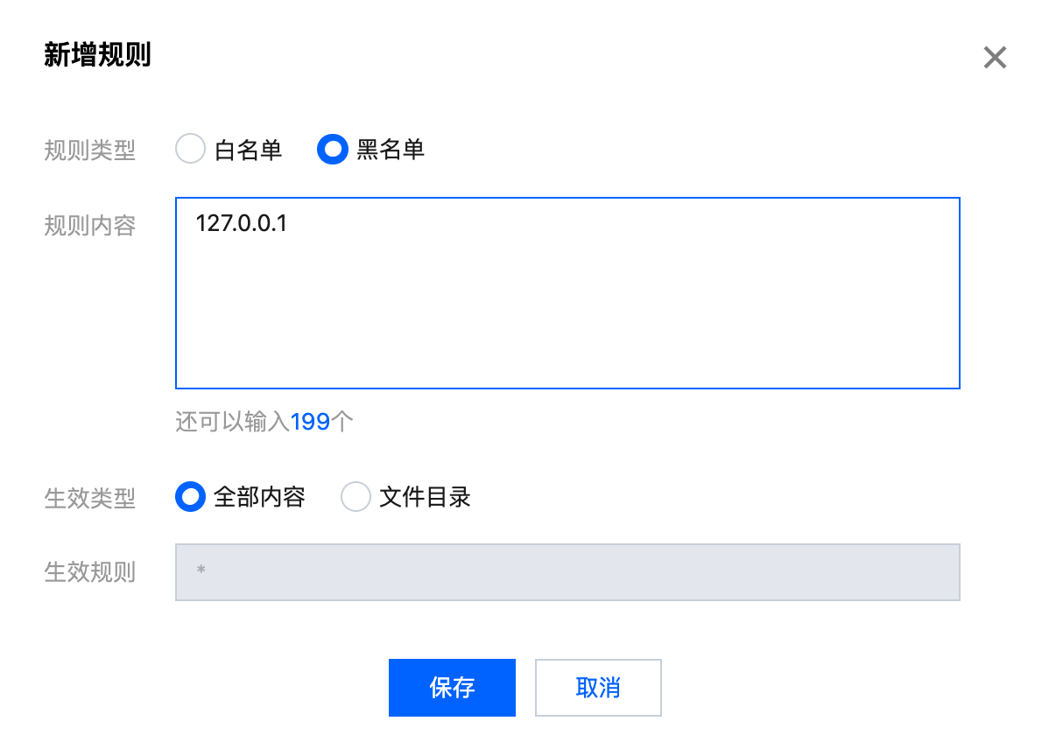
Task: Click the 规则类型 field label
Action: coord(90,150)
